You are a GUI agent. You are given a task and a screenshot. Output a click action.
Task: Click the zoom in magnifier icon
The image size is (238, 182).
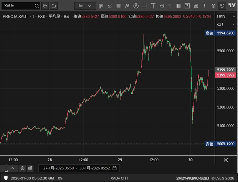162,6
